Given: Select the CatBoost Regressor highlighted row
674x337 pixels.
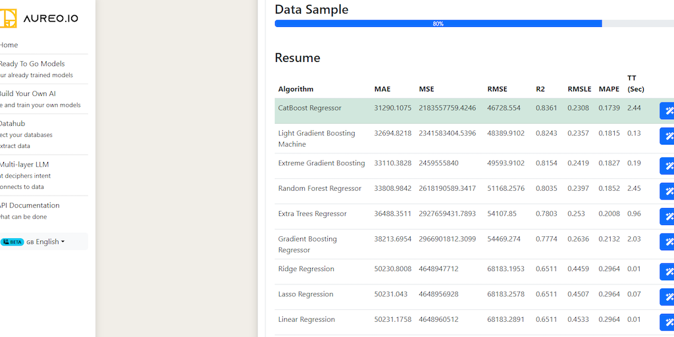Looking at the screenshot, I should click(309, 108).
